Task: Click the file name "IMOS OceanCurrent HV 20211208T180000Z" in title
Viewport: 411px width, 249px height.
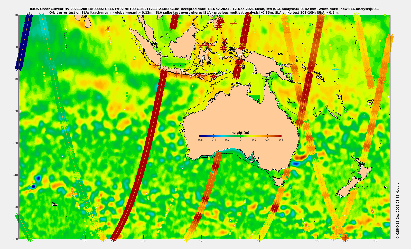Action: (x=67, y=9)
